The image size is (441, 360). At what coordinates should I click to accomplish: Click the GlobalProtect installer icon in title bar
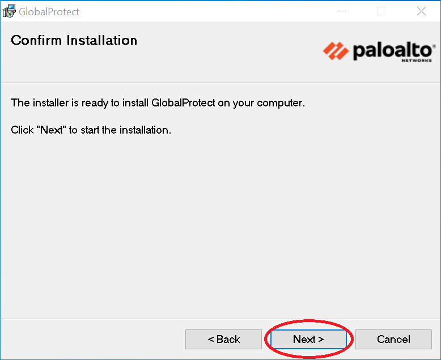click(9, 11)
